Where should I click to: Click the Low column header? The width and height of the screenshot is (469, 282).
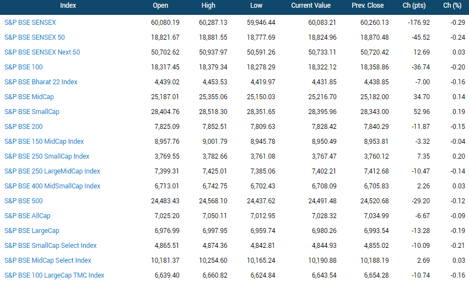tap(256, 6)
